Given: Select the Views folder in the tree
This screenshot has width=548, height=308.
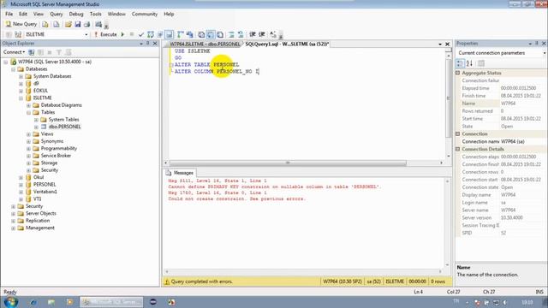Looking at the screenshot, I should pos(47,134).
